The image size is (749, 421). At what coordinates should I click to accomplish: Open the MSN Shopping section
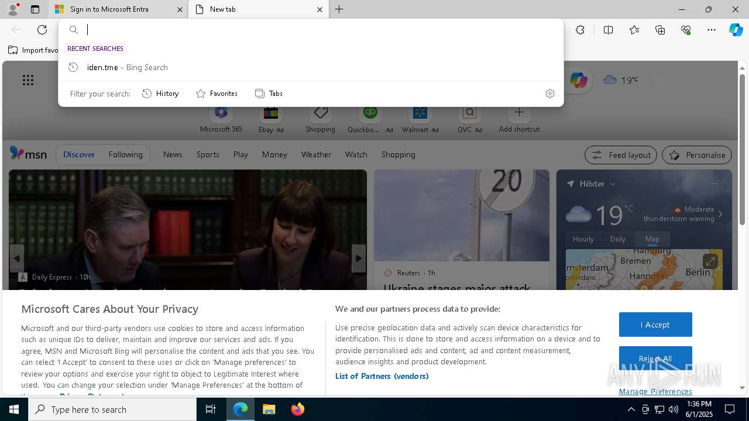coord(398,154)
